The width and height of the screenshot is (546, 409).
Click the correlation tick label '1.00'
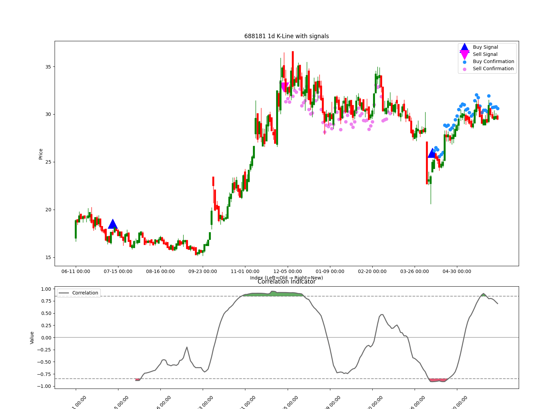tap(46, 289)
